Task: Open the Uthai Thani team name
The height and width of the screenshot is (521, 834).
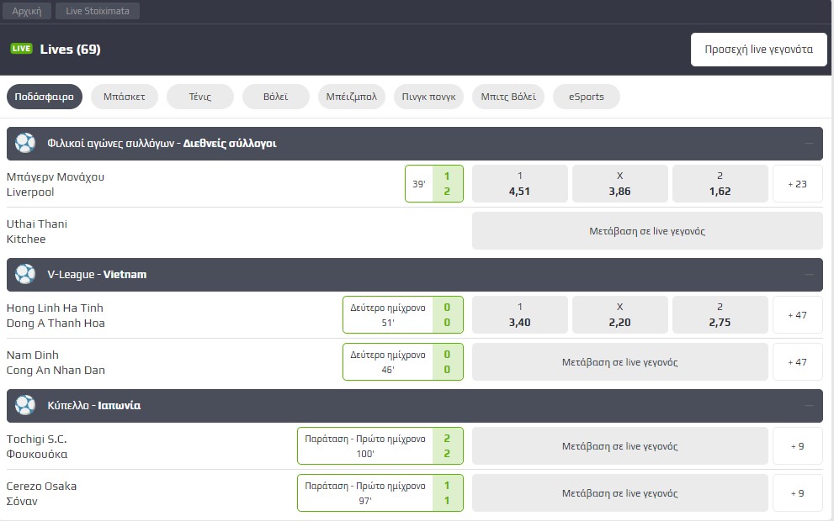Action: click(37, 224)
